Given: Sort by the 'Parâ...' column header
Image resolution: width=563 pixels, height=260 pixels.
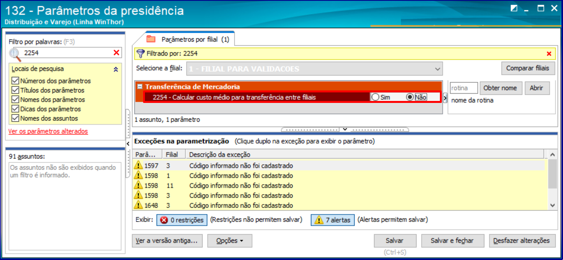Looking at the screenshot, I should (x=147, y=155).
